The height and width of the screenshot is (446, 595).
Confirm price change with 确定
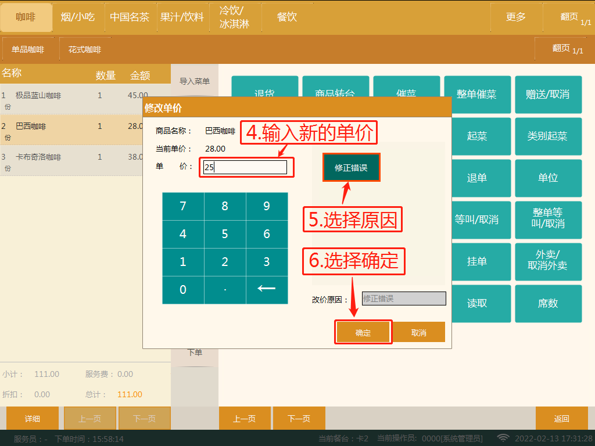(363, 333)
